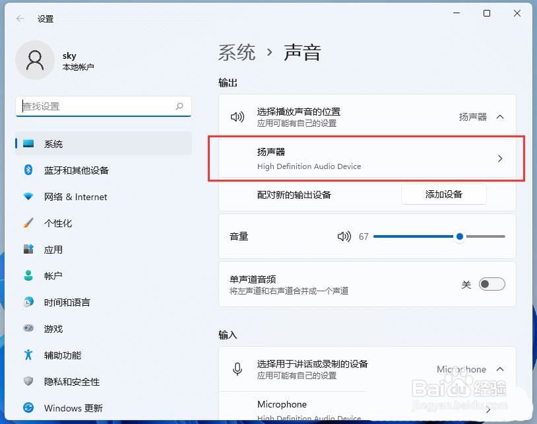This screenshot has width=537, height=424.
Task: Select the Microphone input device row
Action: click(367, 406)
